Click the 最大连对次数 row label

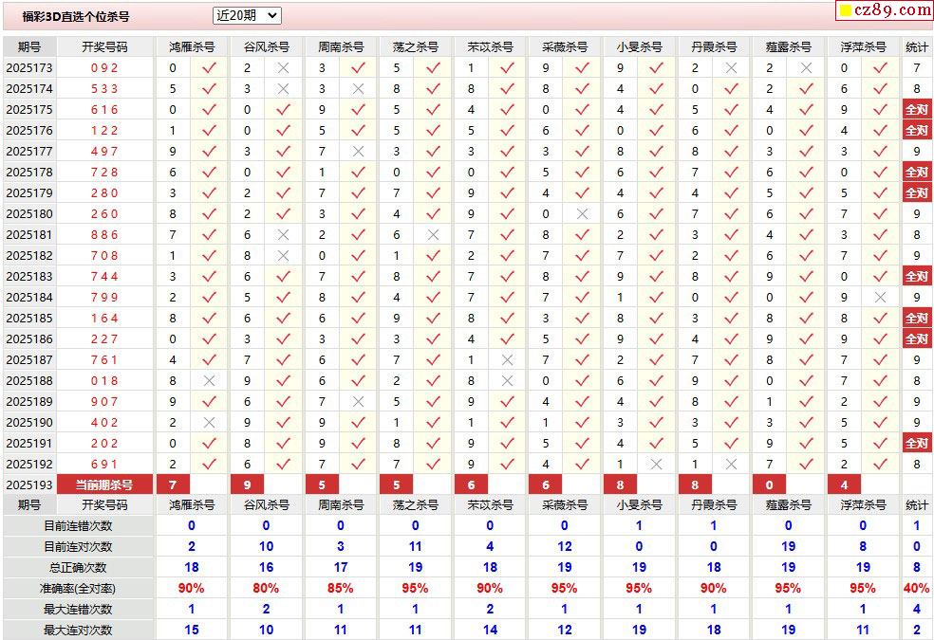(78, 630)
